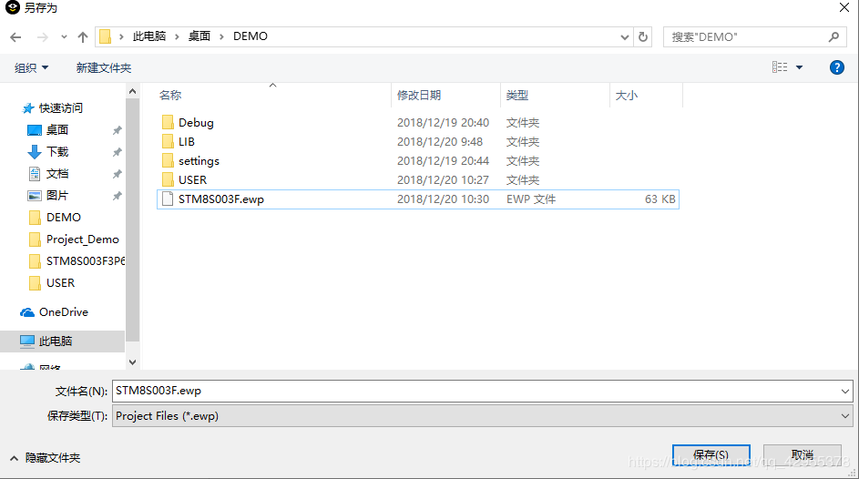
Task: Click the search magnifier icon
Action: [833, 36]
